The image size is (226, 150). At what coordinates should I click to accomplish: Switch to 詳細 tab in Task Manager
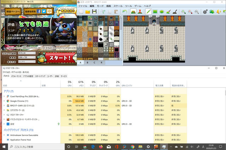[57, 76]
